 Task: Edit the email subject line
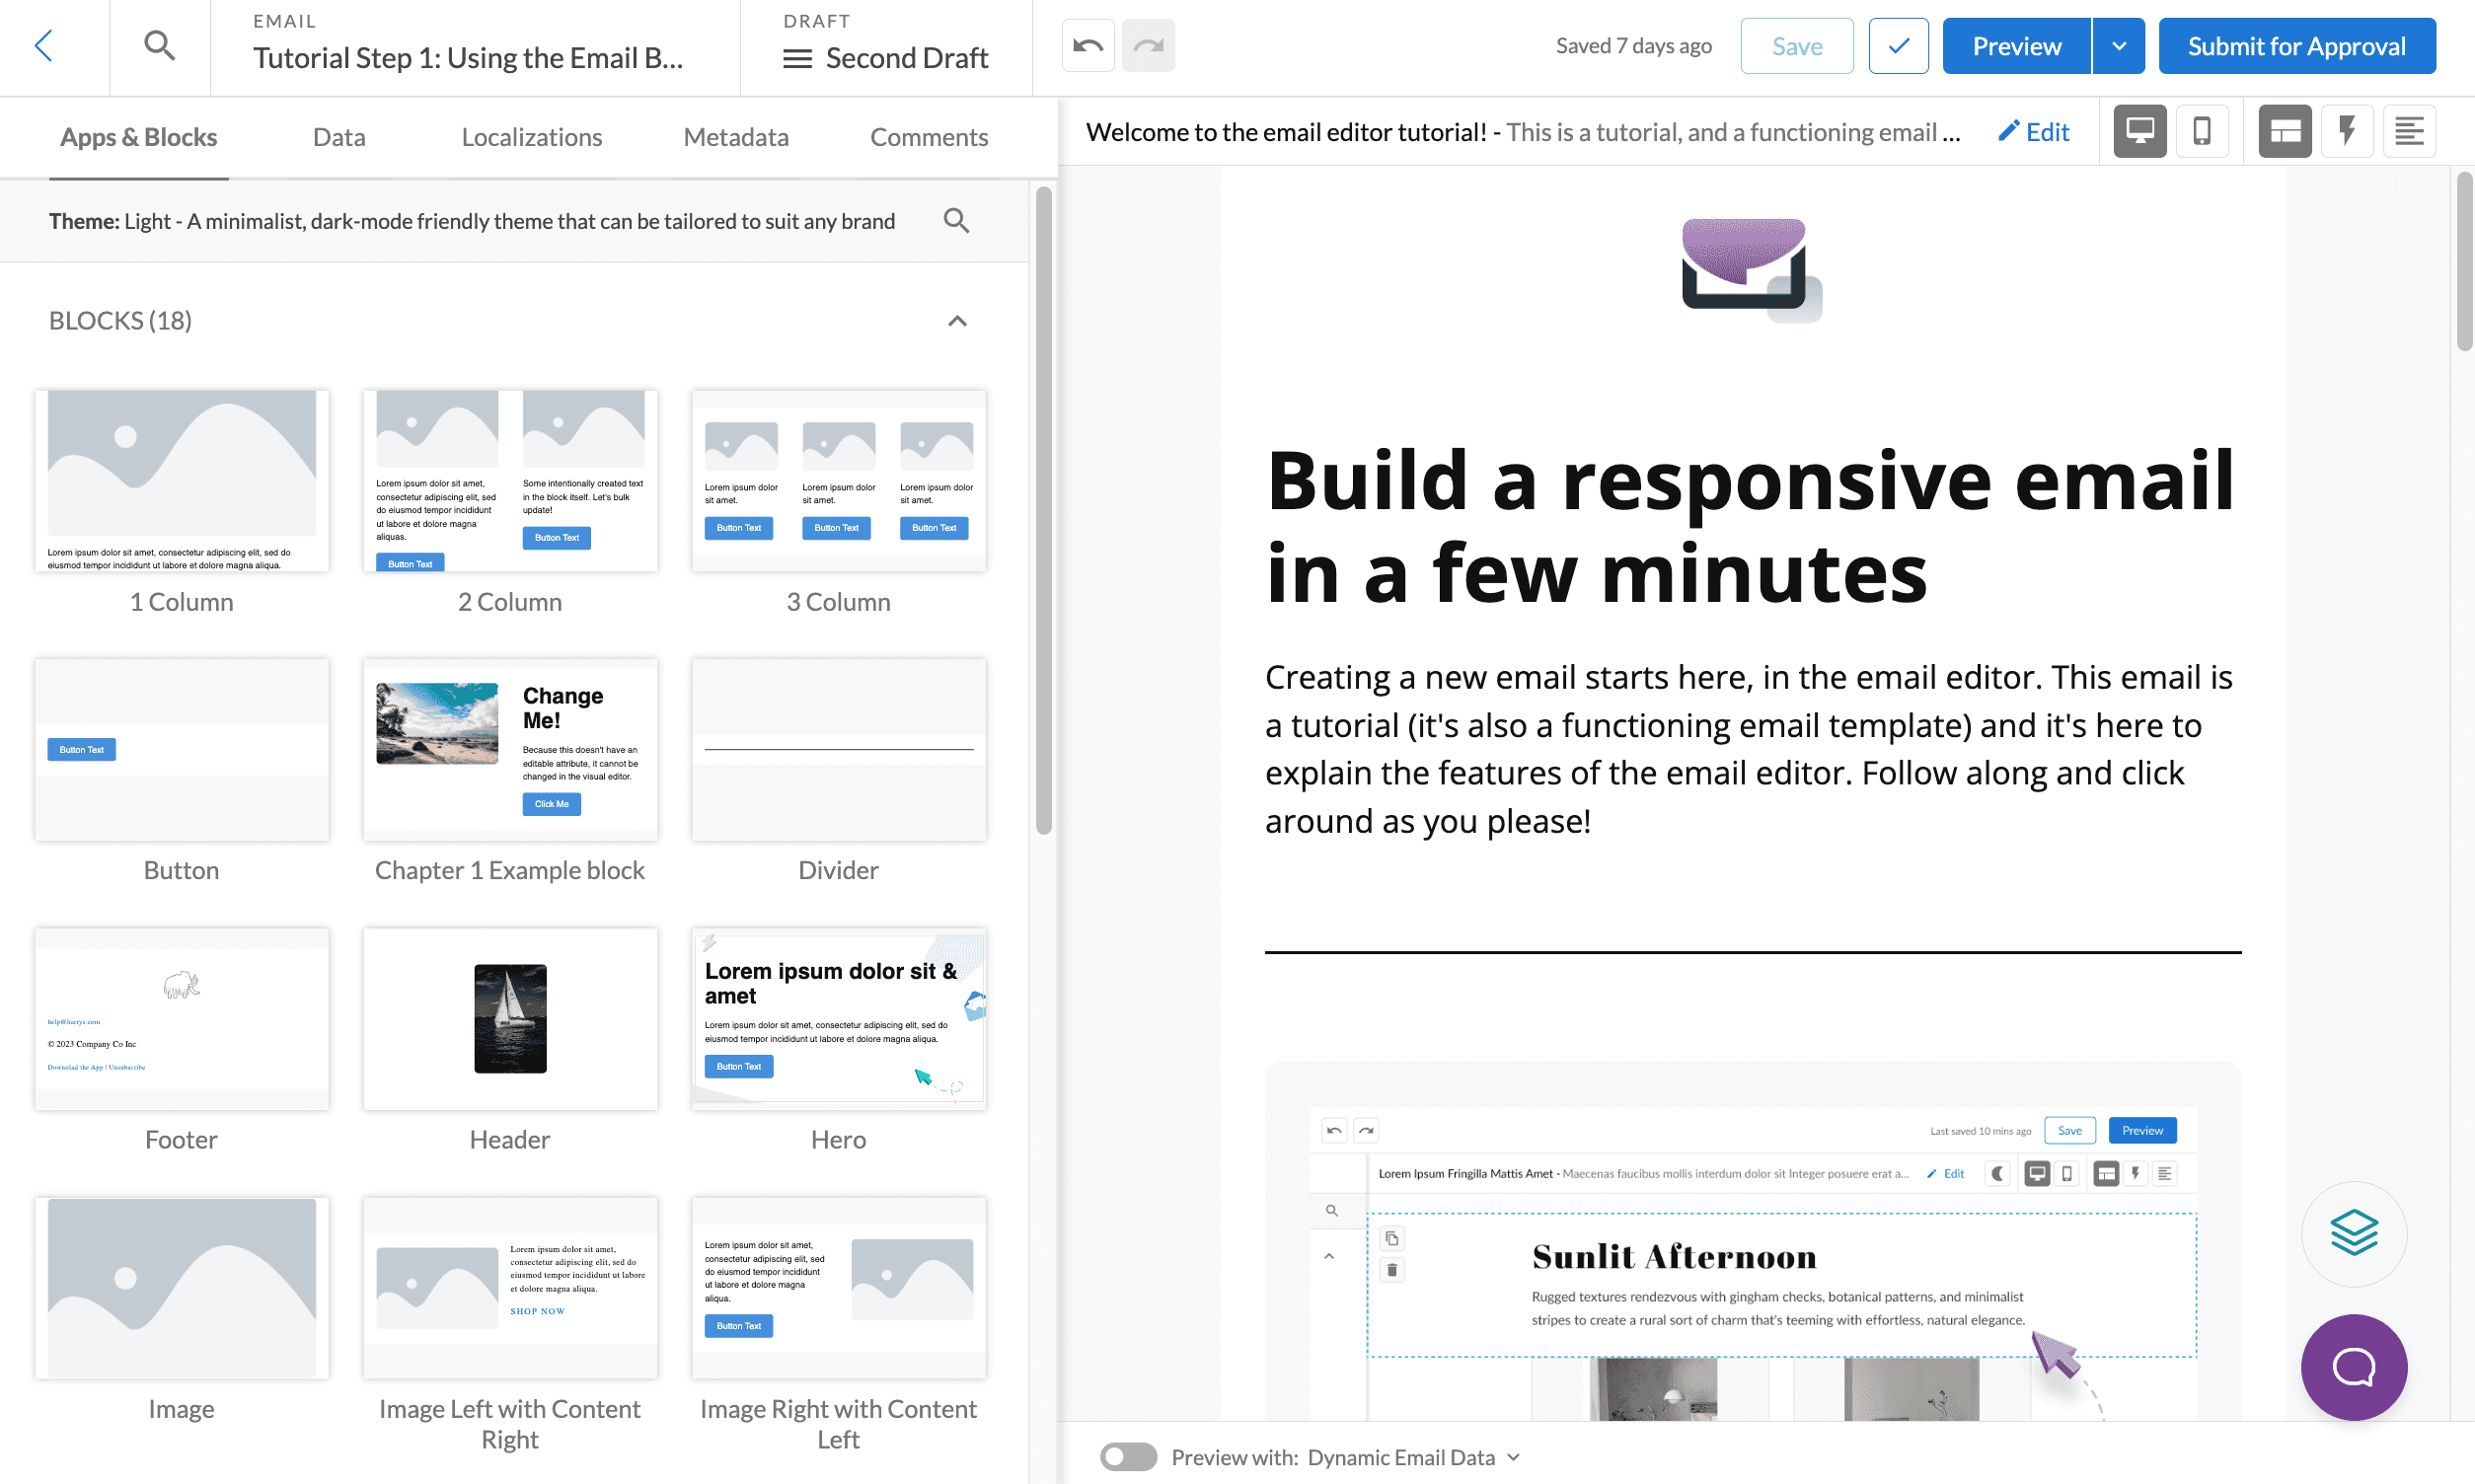pos(2033,131)
